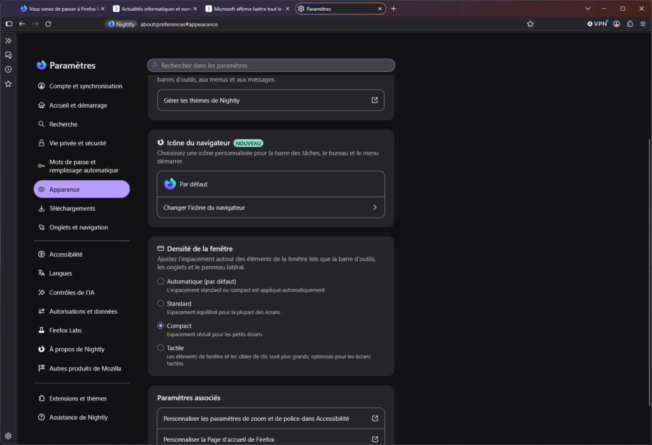Click the NOUVEAU badge next to Icône du navigateur
This screenshot has width=652, height=445.
point(248,143)
